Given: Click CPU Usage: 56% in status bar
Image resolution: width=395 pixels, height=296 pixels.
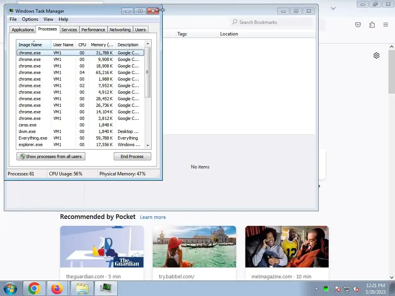Looking at the screenshot, I should (x=66, y=174).
